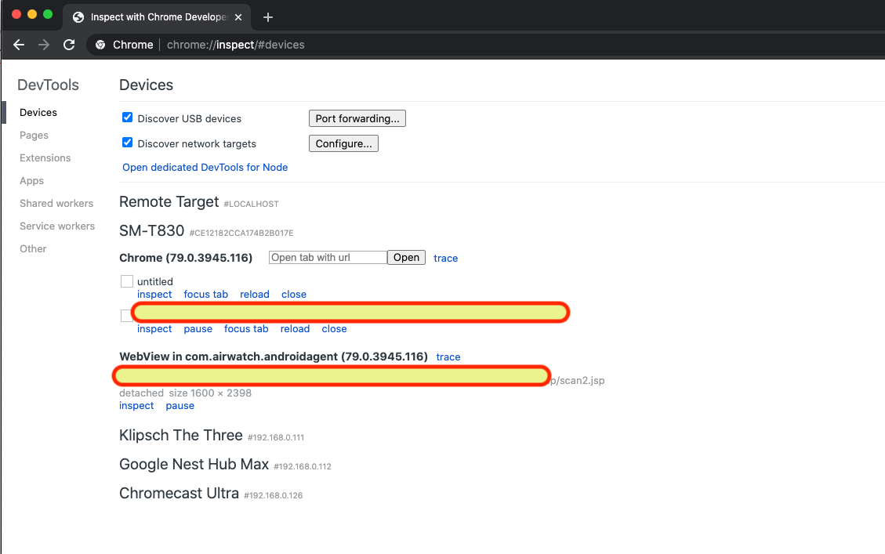Click the browser forward arrow

pyautogui.click(x=44, y=45)
